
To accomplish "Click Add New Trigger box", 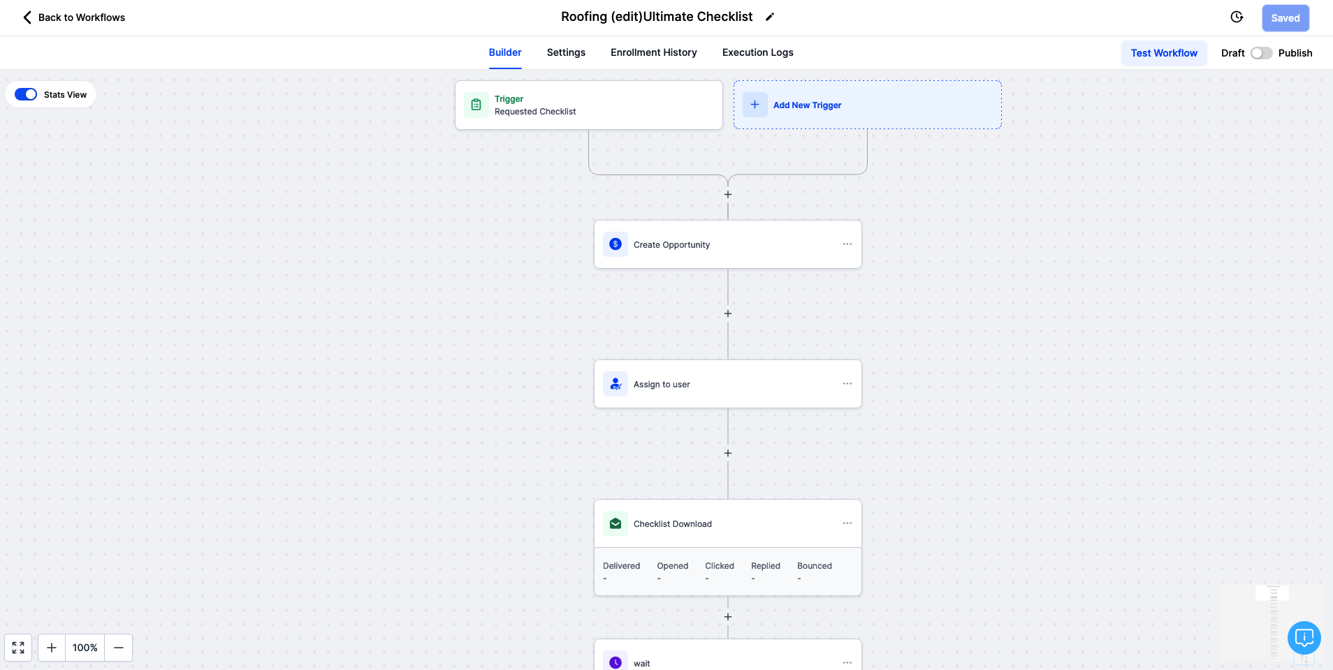I will coord(867,105).
